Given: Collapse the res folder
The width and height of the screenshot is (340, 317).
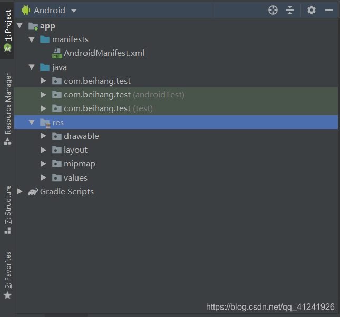Looking at the screenshot, I should [32, 122].
